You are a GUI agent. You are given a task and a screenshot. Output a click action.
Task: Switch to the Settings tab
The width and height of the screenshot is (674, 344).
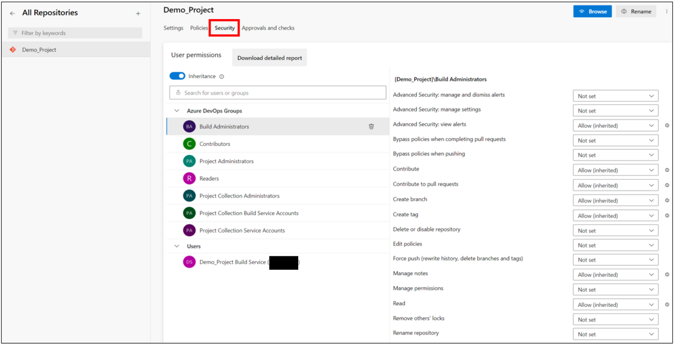click(174, 28)
